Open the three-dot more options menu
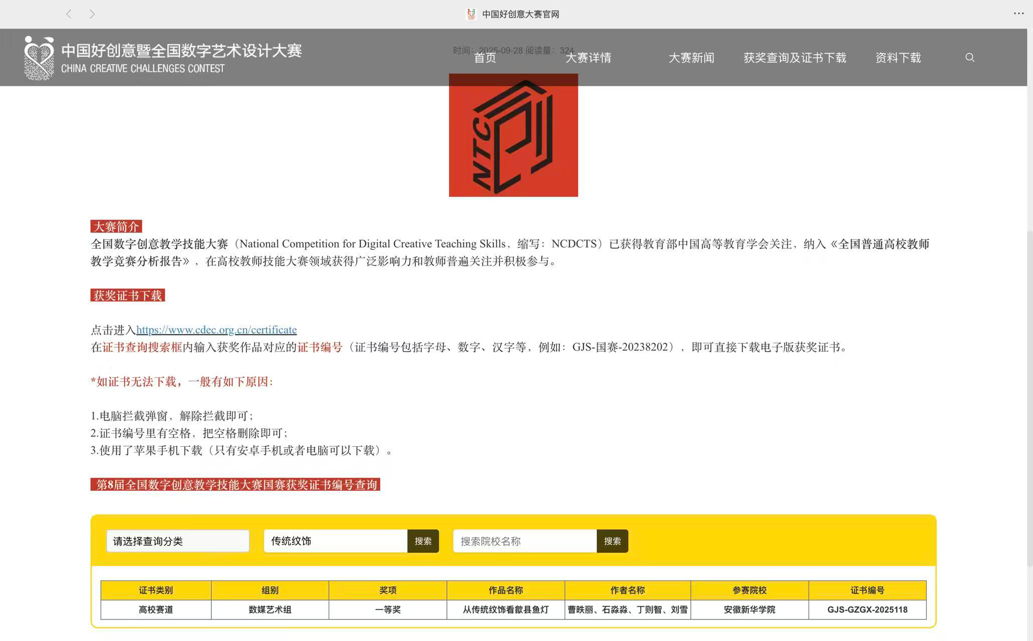The image size is (1033, 641). (1018, 14)
